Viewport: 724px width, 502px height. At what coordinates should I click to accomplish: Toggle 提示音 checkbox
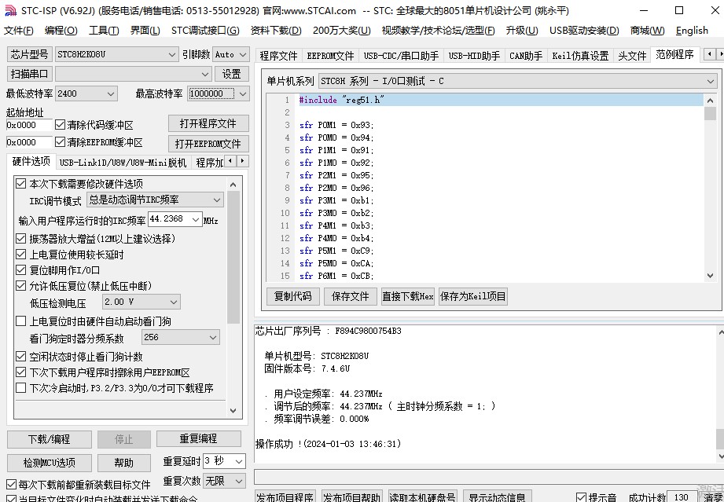click(x=582, y=497)
